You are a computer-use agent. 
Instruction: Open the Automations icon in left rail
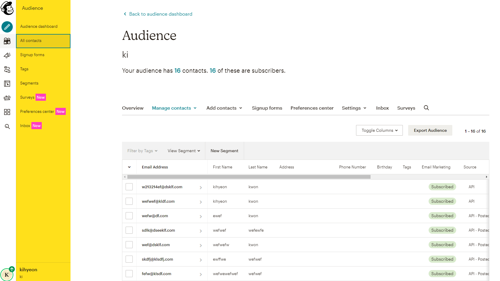[x=7, y=69]
